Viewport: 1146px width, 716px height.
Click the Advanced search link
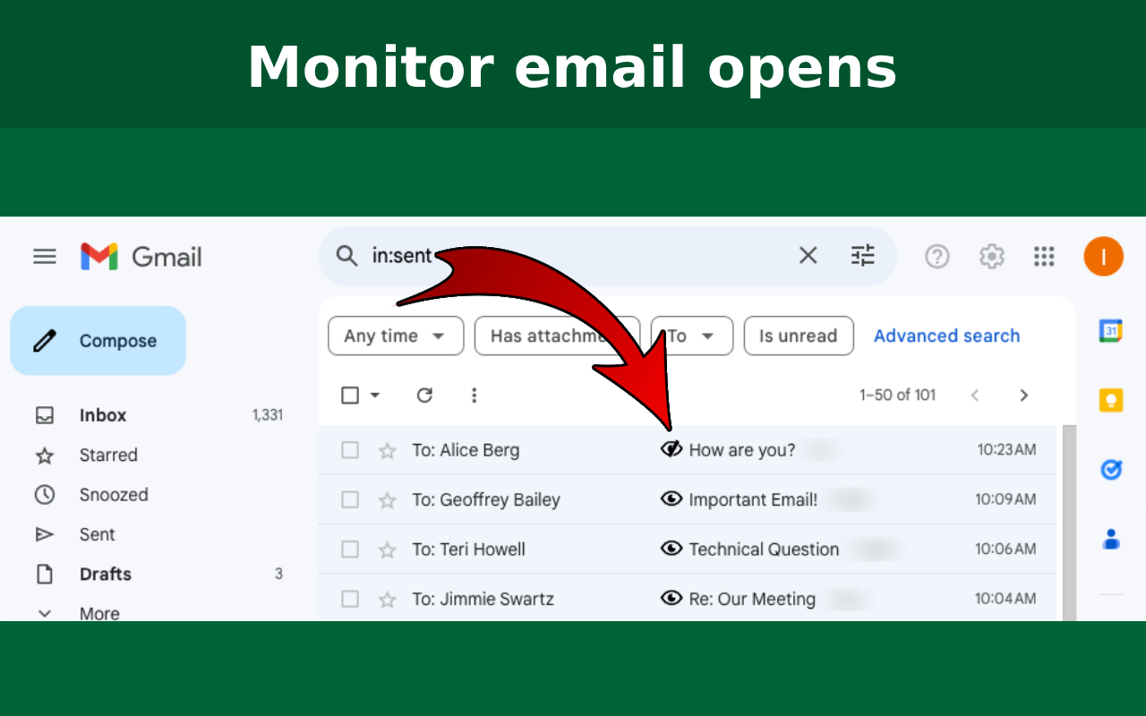[x=946, y=336]
